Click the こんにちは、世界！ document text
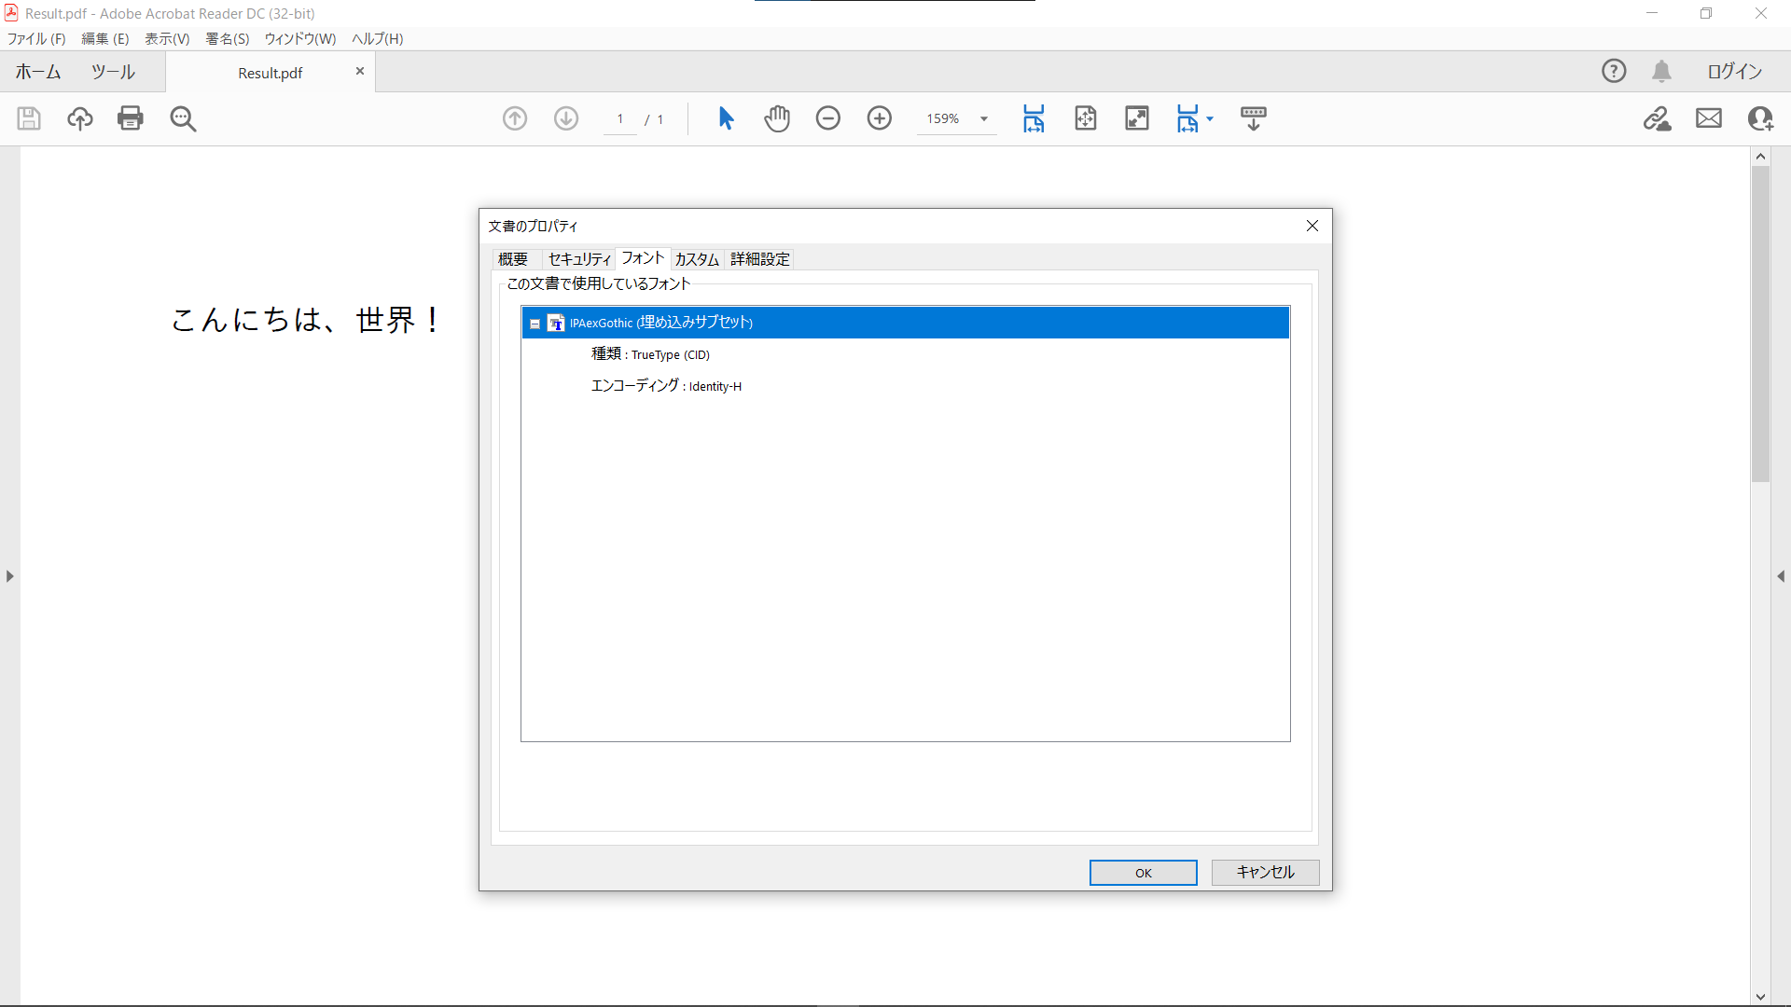1791x1007 pixels. [x=306, y=320]
